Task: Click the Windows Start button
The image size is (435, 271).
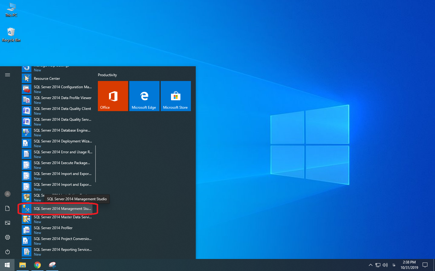Action: [x=7, y=265]
